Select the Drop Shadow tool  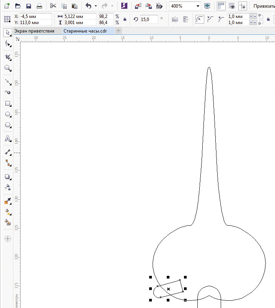(x=8, y=177)
